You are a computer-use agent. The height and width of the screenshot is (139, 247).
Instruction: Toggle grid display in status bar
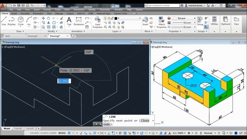click(x=69, y=133)
